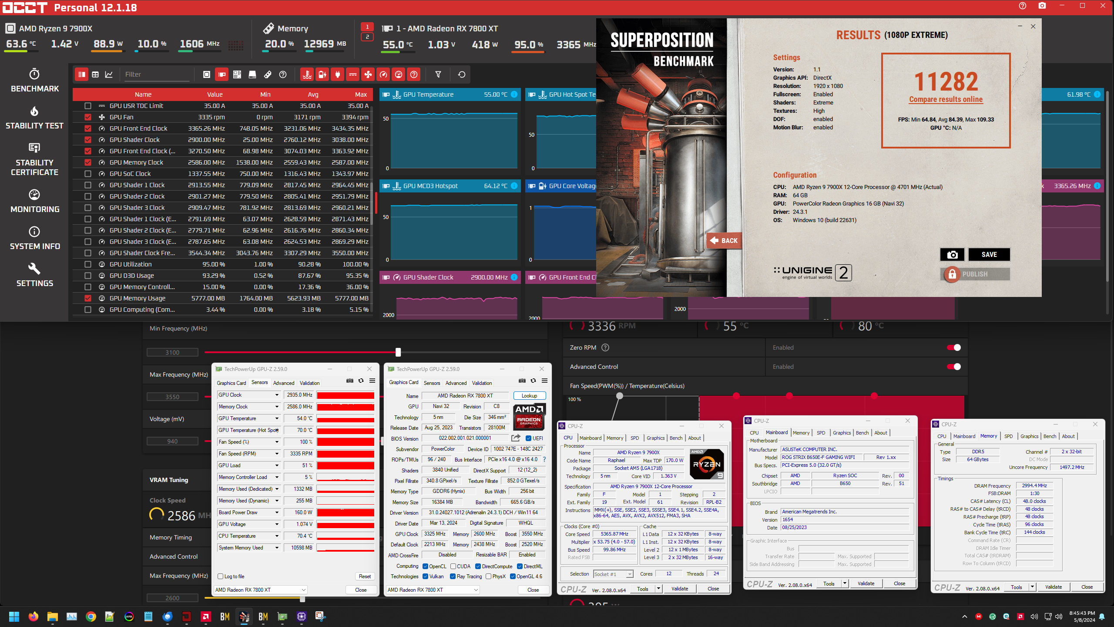Enable the Log to file checkbox in GPU-Z
This screenshot has height=627, width=1114.
pos(221,576)
